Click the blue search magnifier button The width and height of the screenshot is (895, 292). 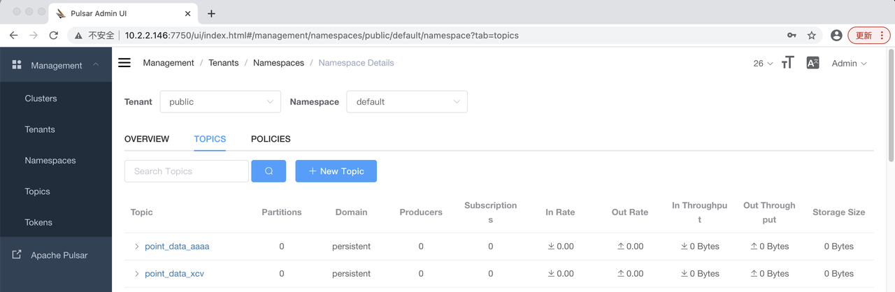click(268, 171)
